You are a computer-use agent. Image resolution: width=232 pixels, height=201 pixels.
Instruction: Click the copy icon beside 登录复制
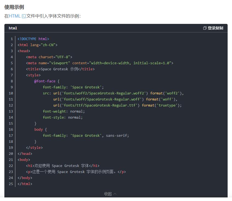coord(205,28)
